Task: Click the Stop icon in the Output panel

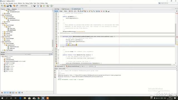Action: [55, 75]
